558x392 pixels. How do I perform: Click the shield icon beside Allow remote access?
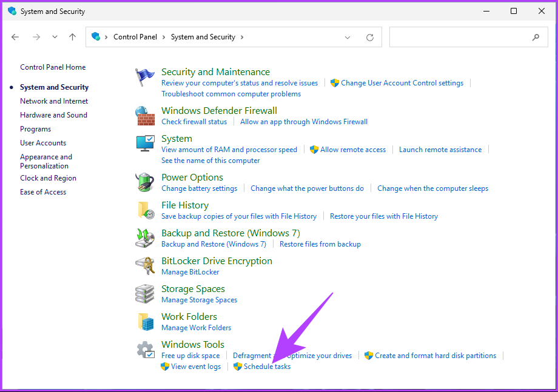[x=314, y=150]
